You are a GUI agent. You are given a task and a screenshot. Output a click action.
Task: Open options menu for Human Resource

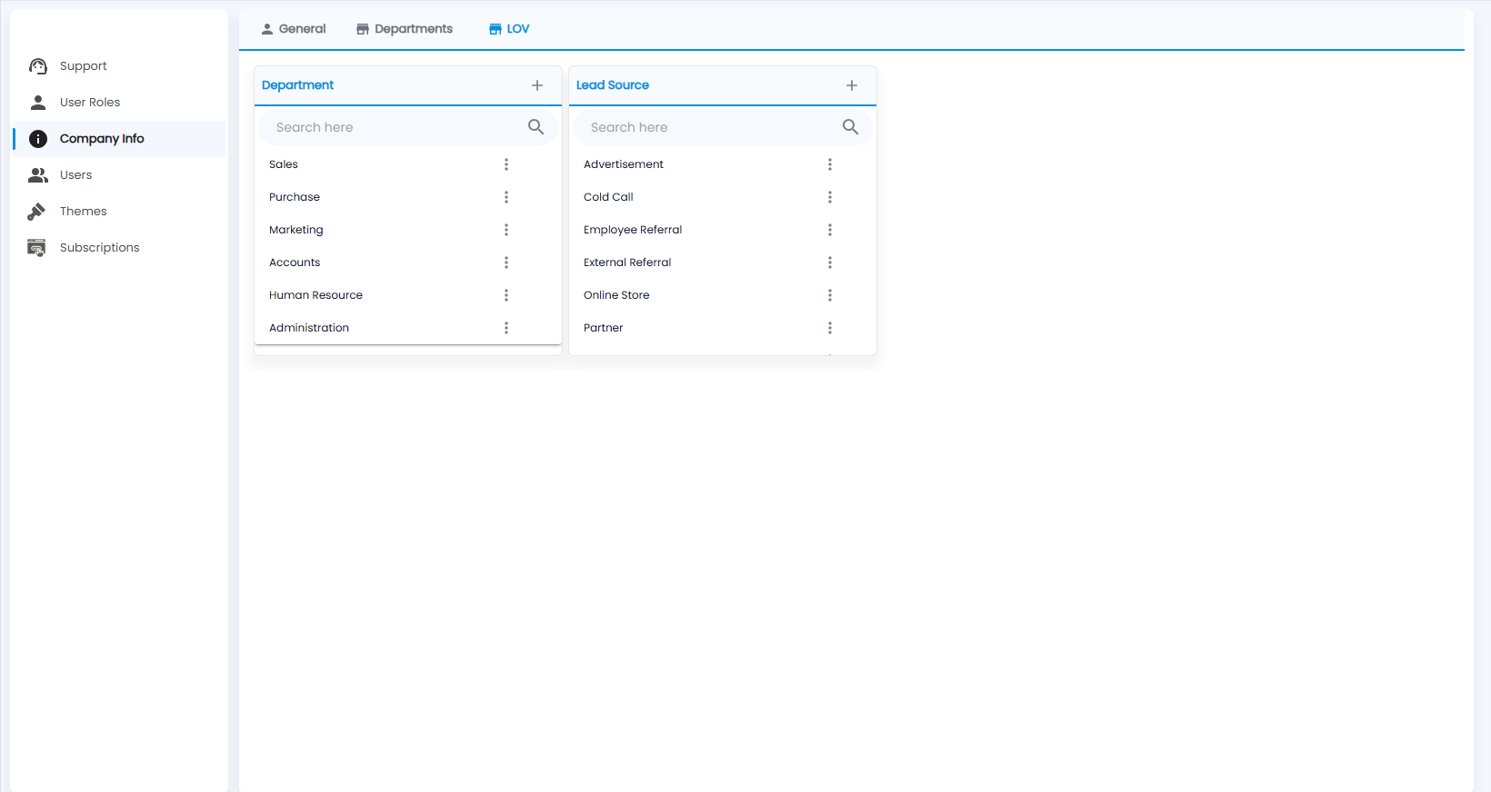point(506,295)
